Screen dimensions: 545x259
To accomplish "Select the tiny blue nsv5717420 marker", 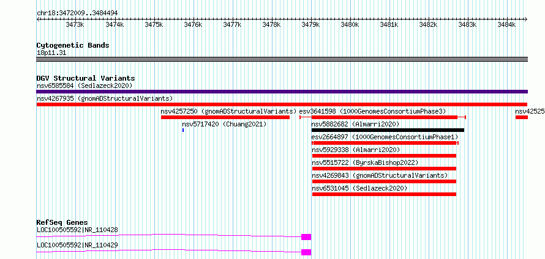I will click(183, 130).
